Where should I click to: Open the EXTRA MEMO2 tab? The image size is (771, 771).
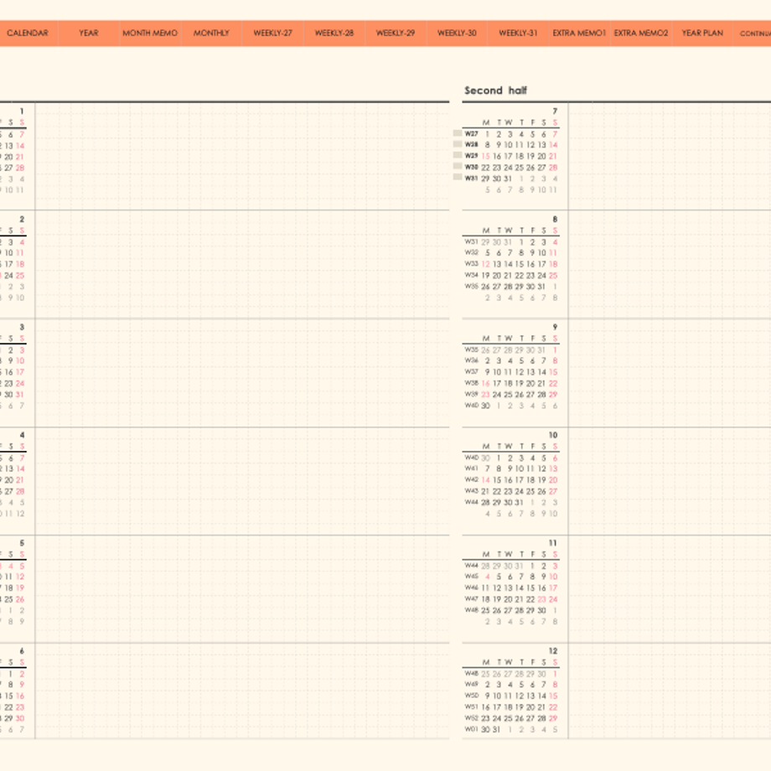(x=641, y=33)
